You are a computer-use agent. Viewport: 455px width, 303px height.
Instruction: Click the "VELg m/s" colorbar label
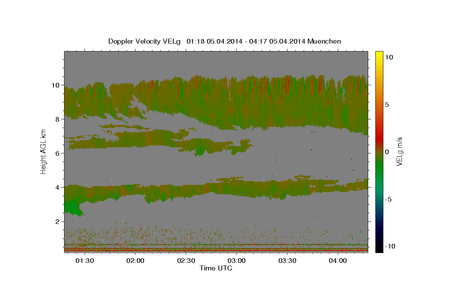(x=399, y=151)
